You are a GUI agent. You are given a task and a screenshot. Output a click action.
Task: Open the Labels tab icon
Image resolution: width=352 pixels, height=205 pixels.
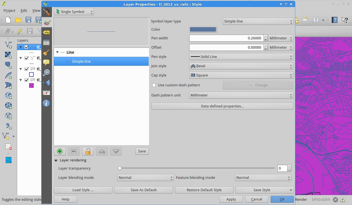(x=47, y=33)
